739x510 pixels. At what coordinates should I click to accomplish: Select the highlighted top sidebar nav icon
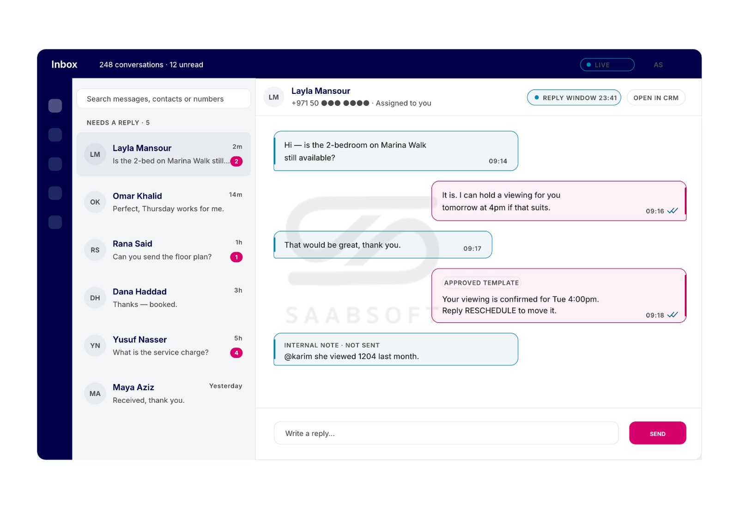pos(55,106)
